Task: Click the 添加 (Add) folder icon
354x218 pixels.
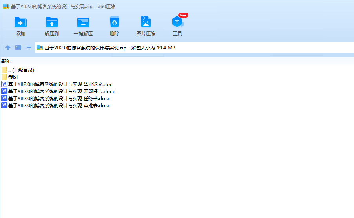Action: click(x=20, y=22)
